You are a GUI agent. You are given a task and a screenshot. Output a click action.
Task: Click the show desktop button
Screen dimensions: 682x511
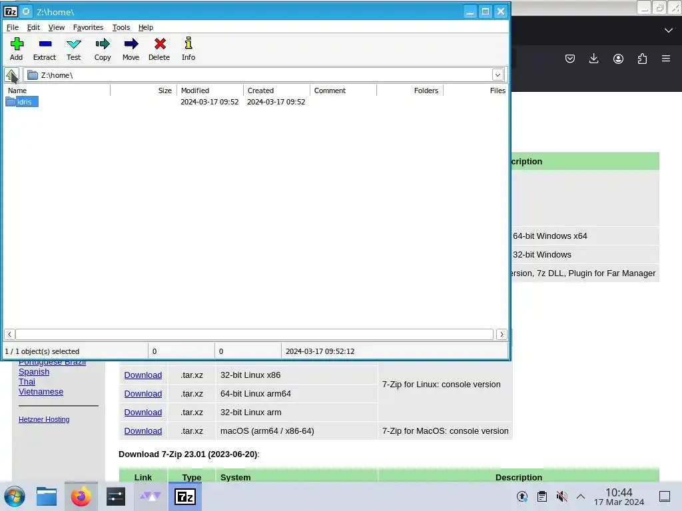click(665, 496)
